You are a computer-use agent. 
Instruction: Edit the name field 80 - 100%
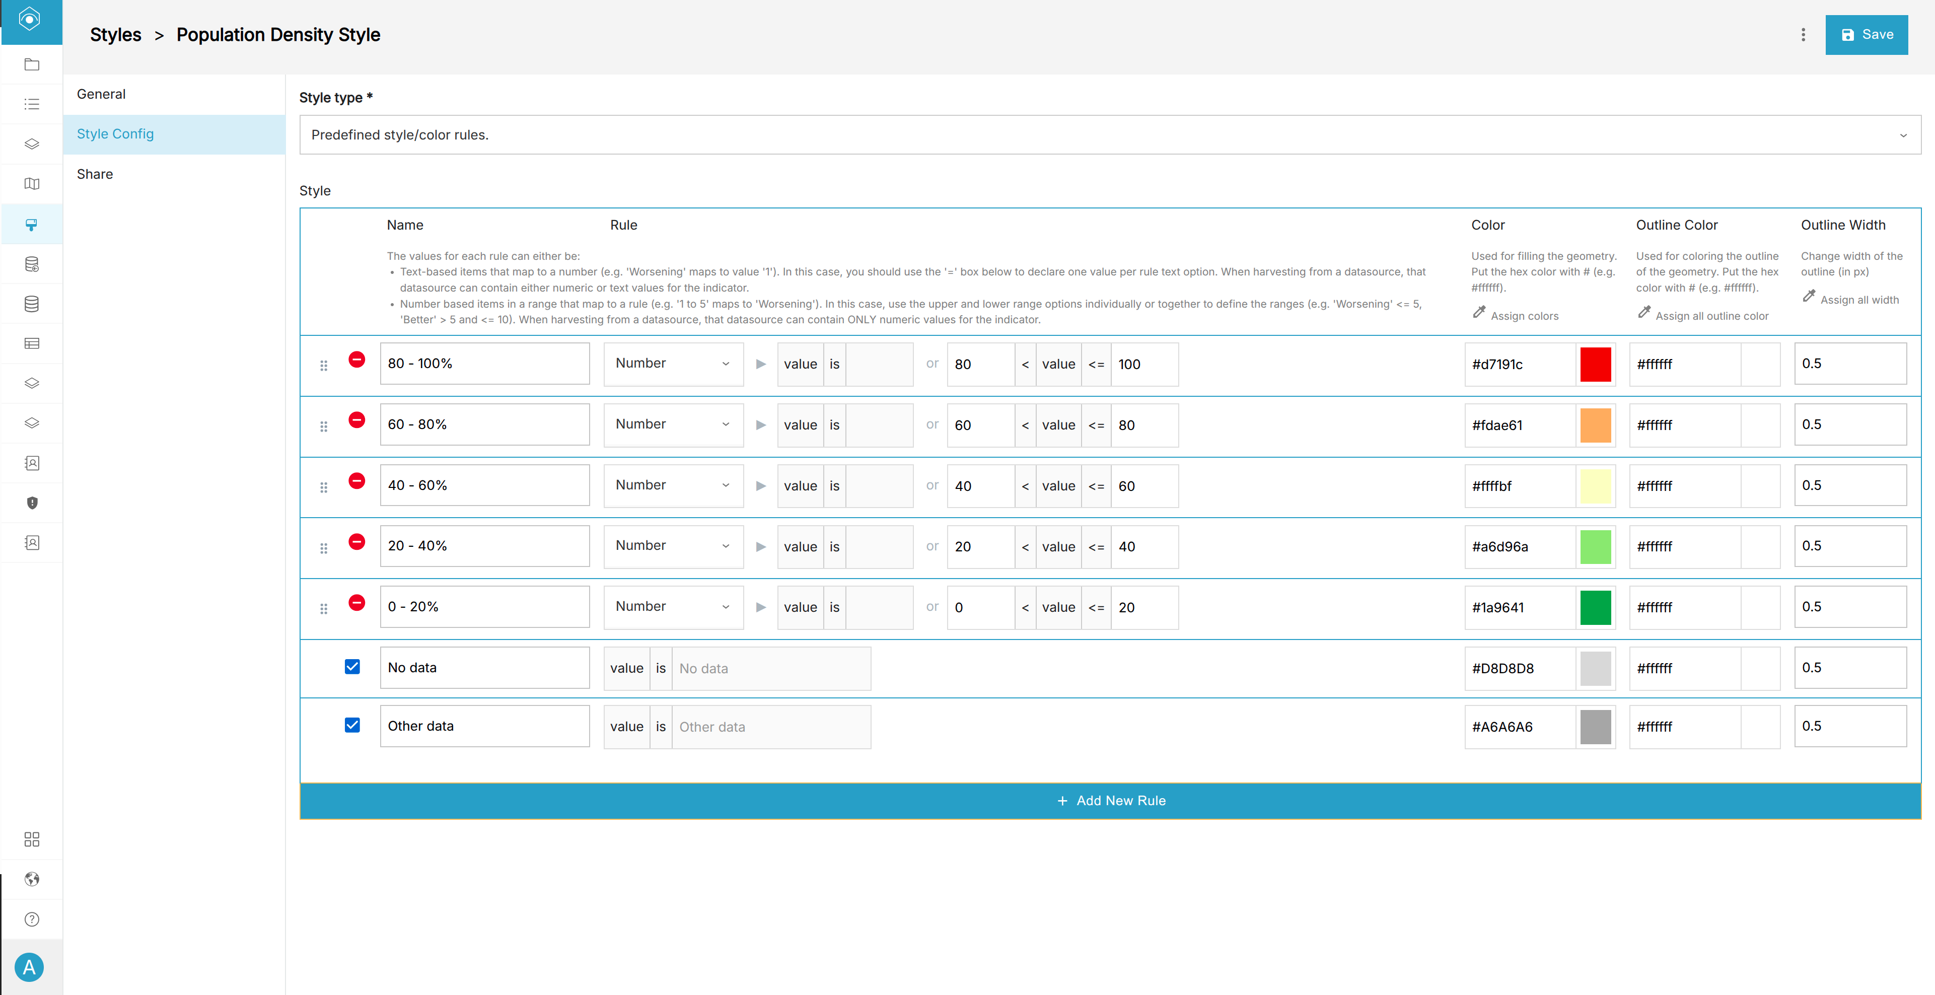(484, 364)
